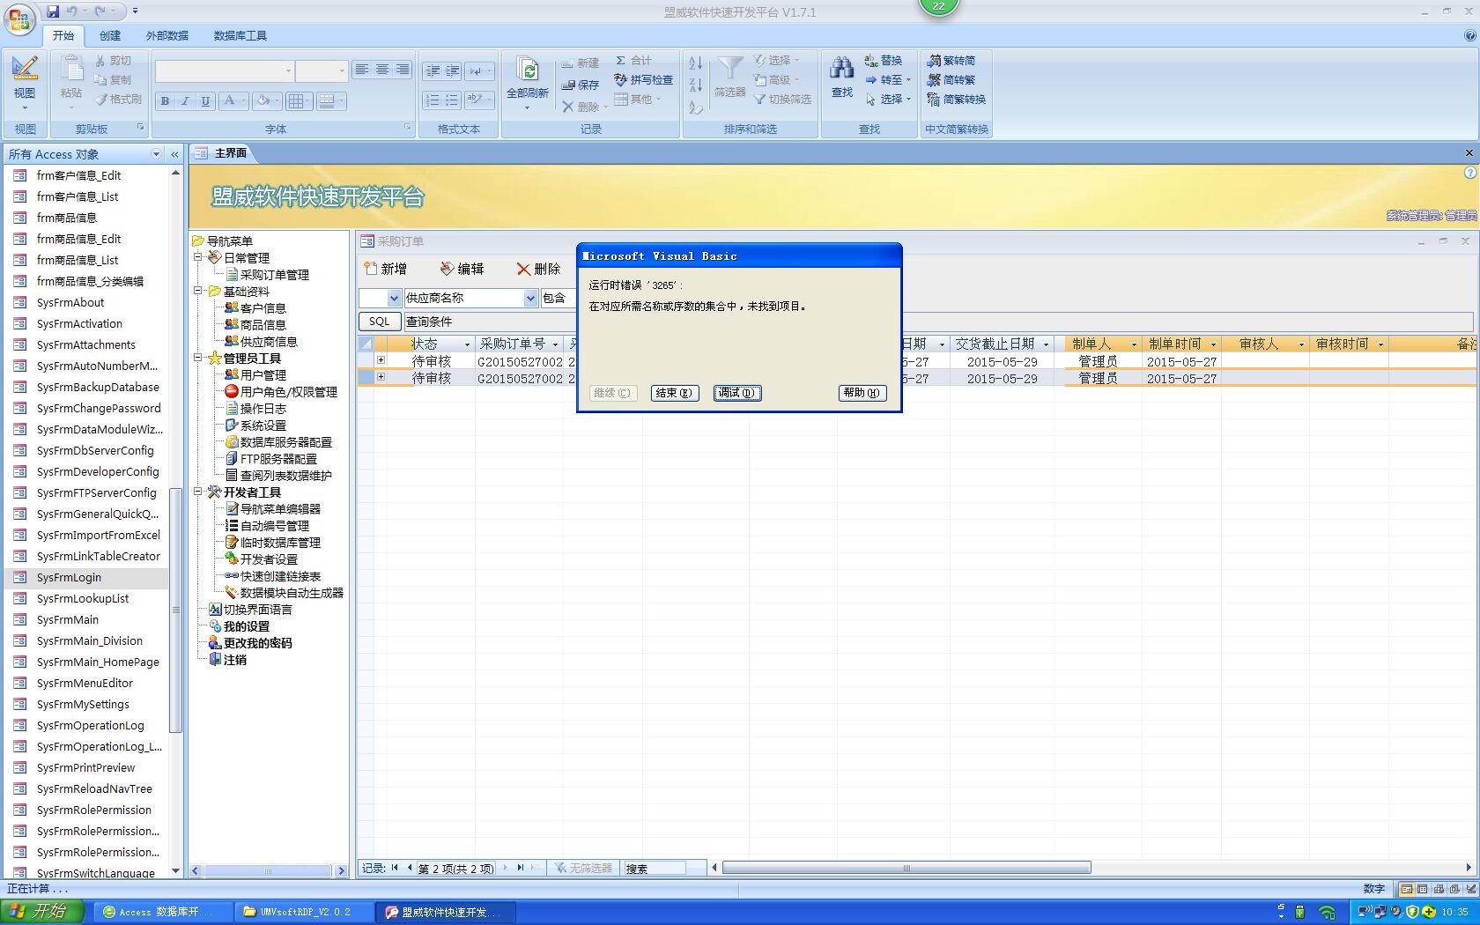Click the Windows 开始 Start button
Viewport: 1480px width, 925px height.
click(x=42, y=912)
